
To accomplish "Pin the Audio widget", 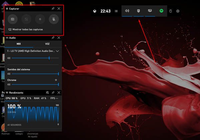I will pos(53,38).
